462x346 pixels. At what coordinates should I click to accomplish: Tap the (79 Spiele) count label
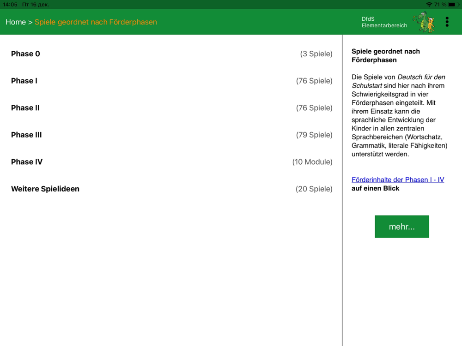[x=314, y=135]
